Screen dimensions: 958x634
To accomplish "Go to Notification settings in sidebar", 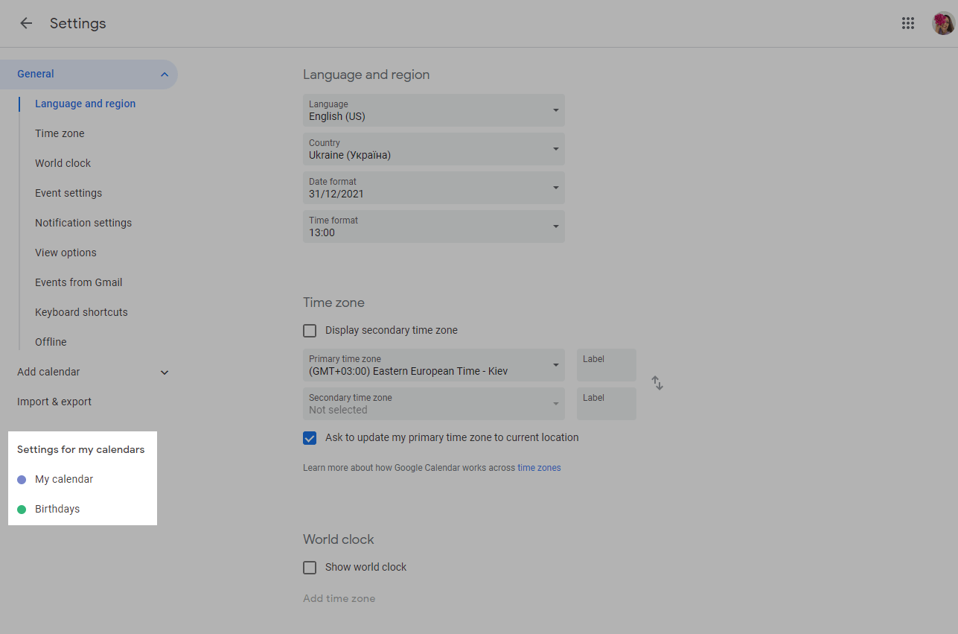I will (83, 223).
